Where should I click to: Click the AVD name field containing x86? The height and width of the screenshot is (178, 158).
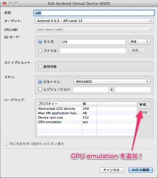(x=94, y=13)
